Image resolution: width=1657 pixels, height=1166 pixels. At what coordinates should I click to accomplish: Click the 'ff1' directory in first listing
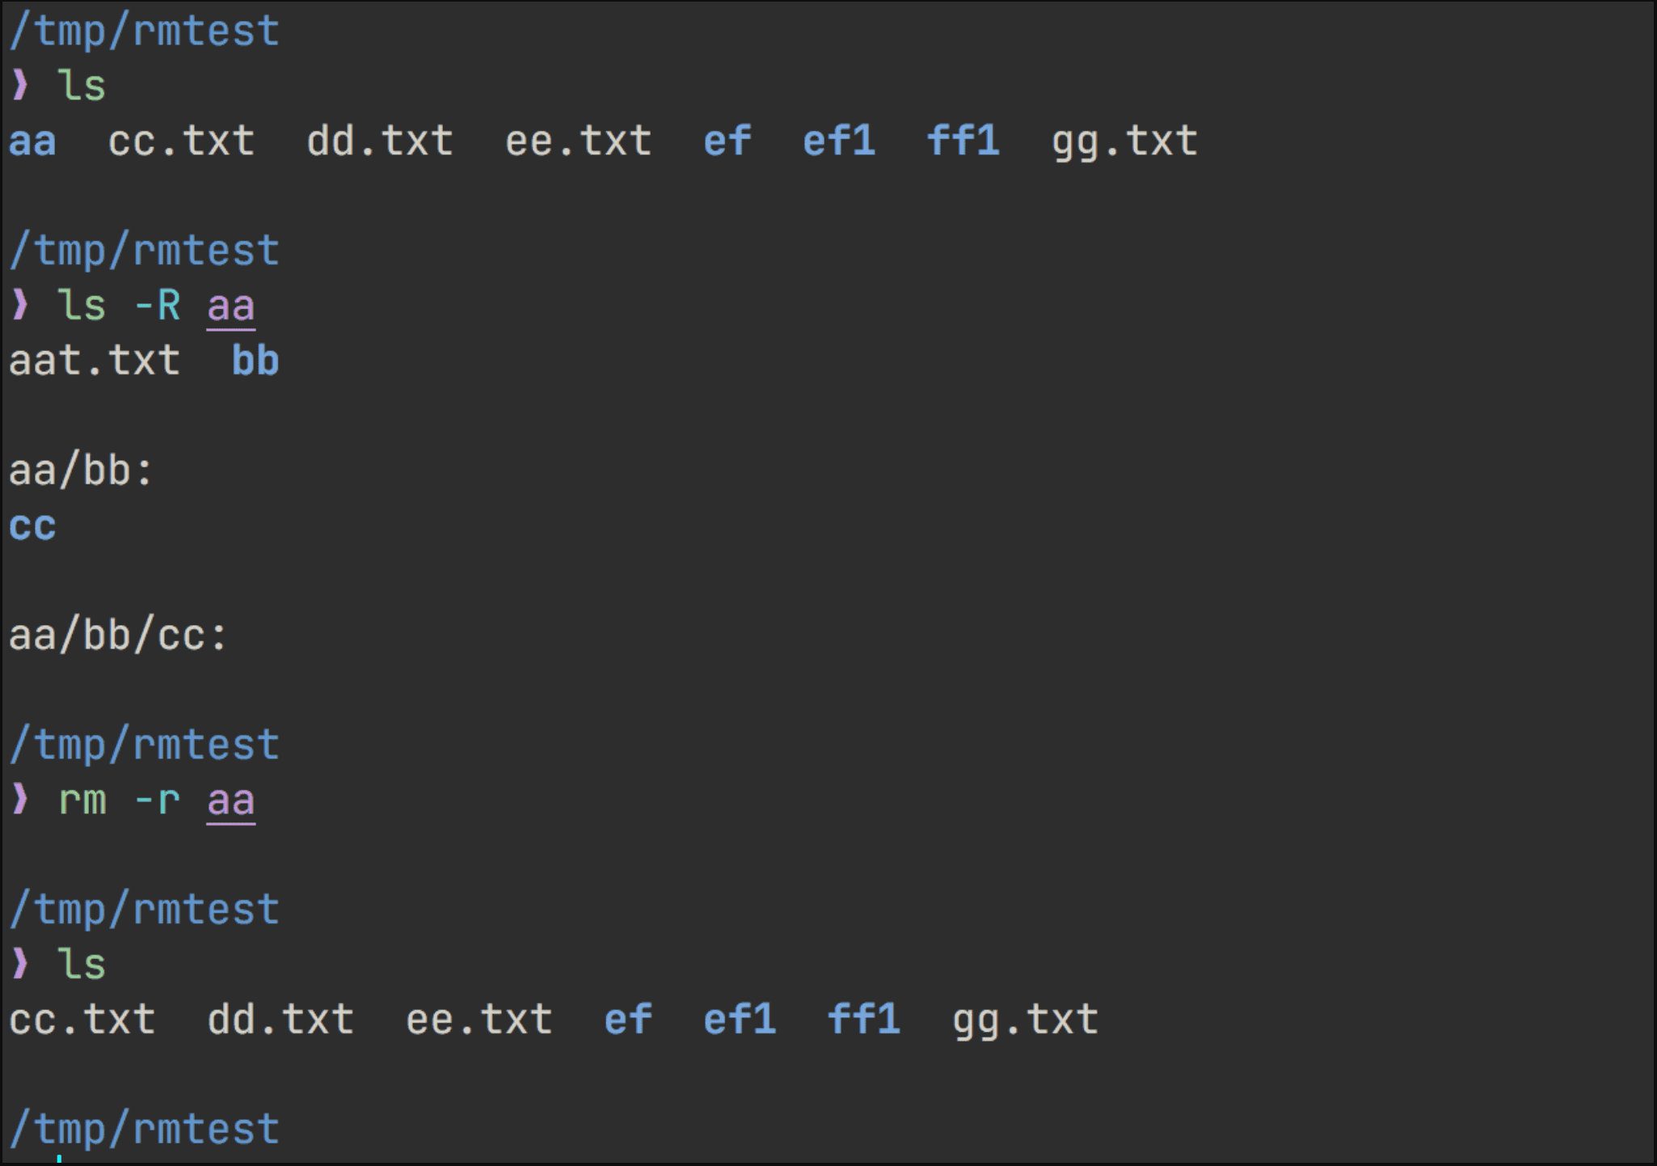[x=963, y=141]
